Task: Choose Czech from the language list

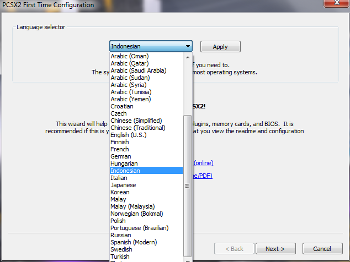Action: coord(146,113)
